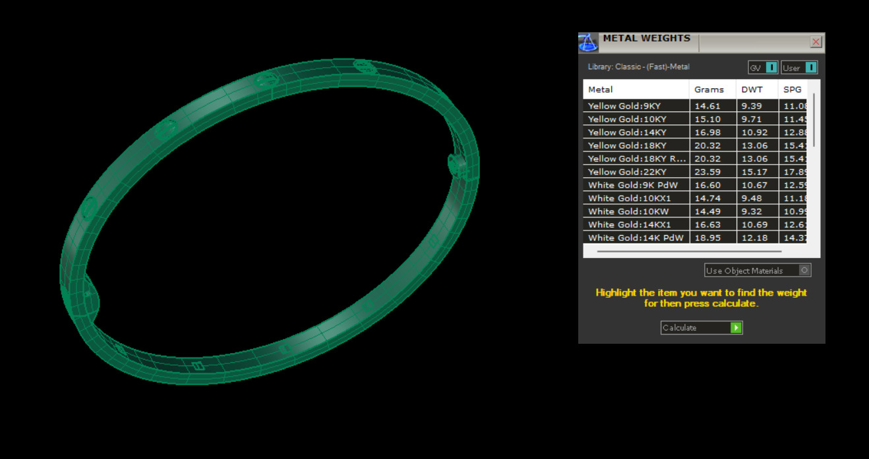Select the Yellow Gold:14KY row

pos(695,132)
